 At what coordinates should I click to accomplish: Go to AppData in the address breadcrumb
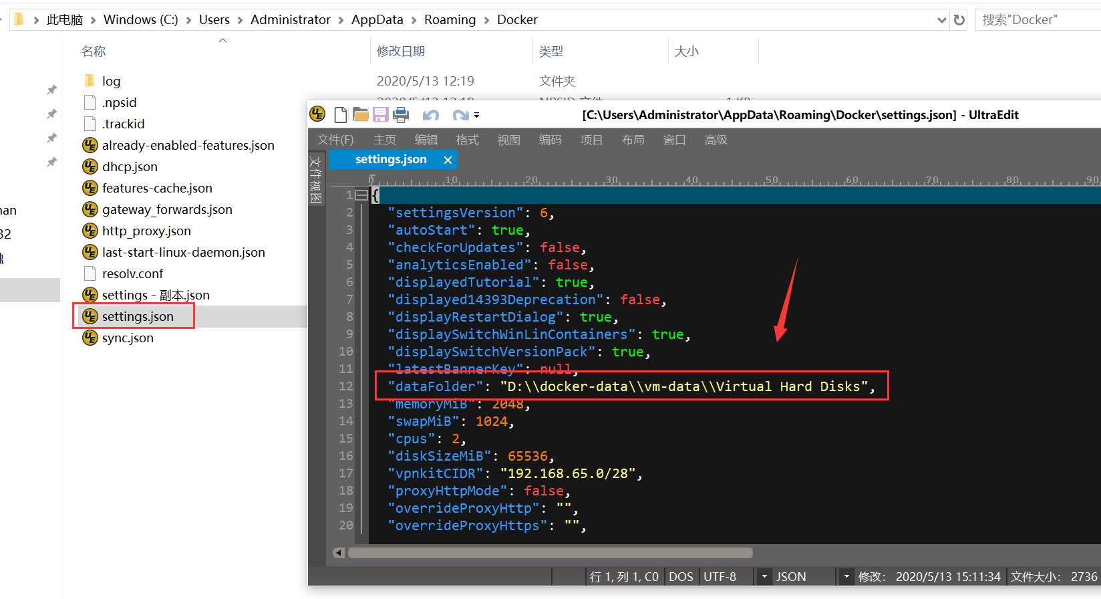377,19
